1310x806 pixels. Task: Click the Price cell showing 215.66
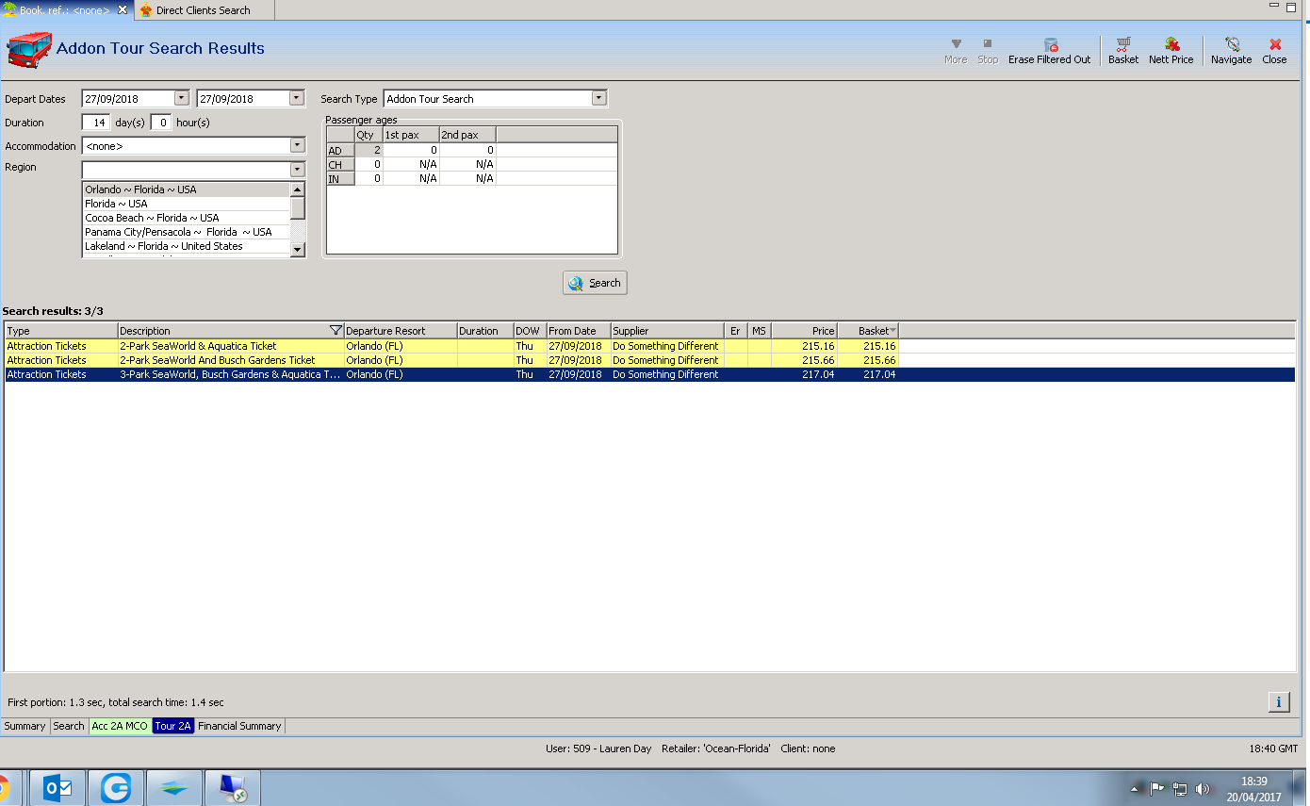coord(805,360)
